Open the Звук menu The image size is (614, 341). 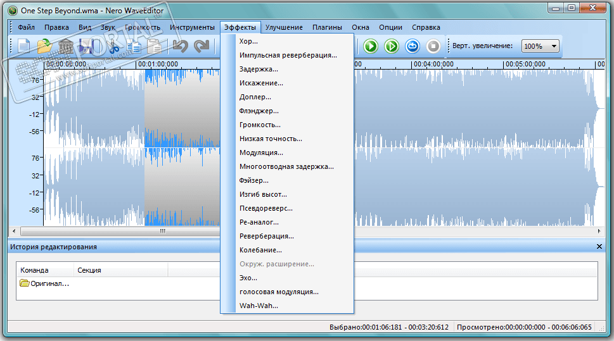point(108,27)
